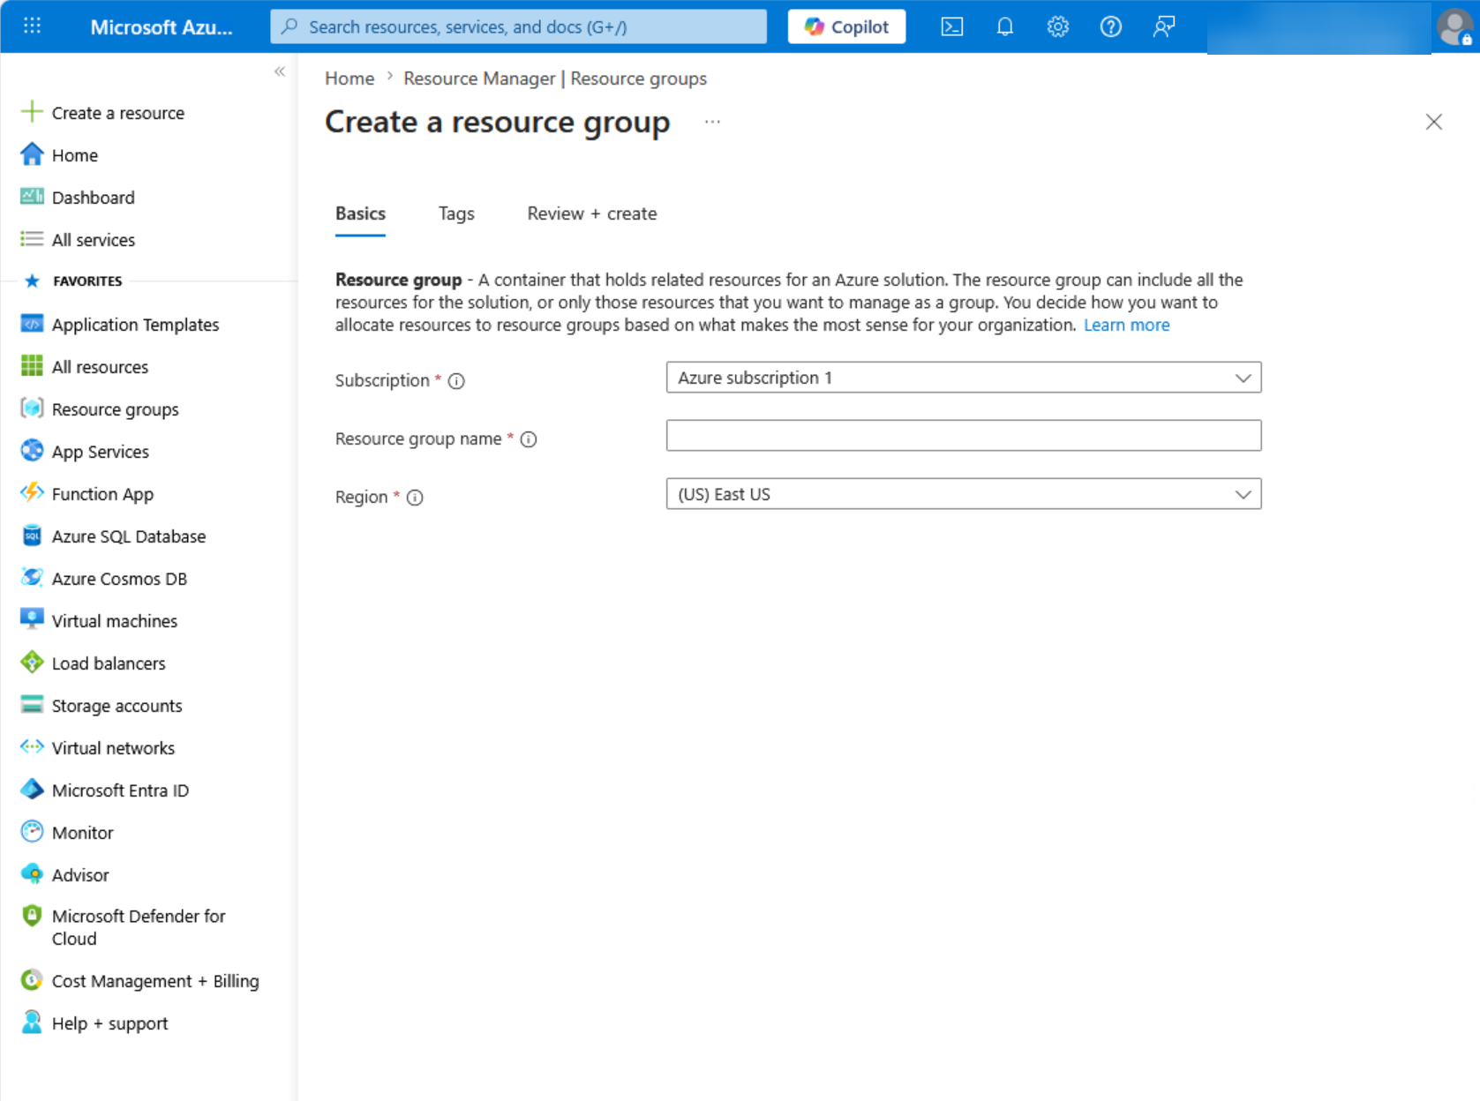Open Resource Manager | Resource groups breadcrumb

(555, 79)
